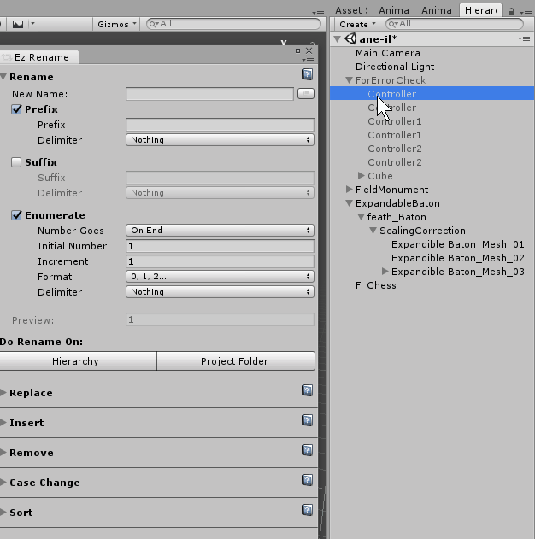Image resolution: width=535 pixels, height=539 pixels.
Task: Open the Enumerate Delimiter dropdown
Action: click(x=220, y=292)
